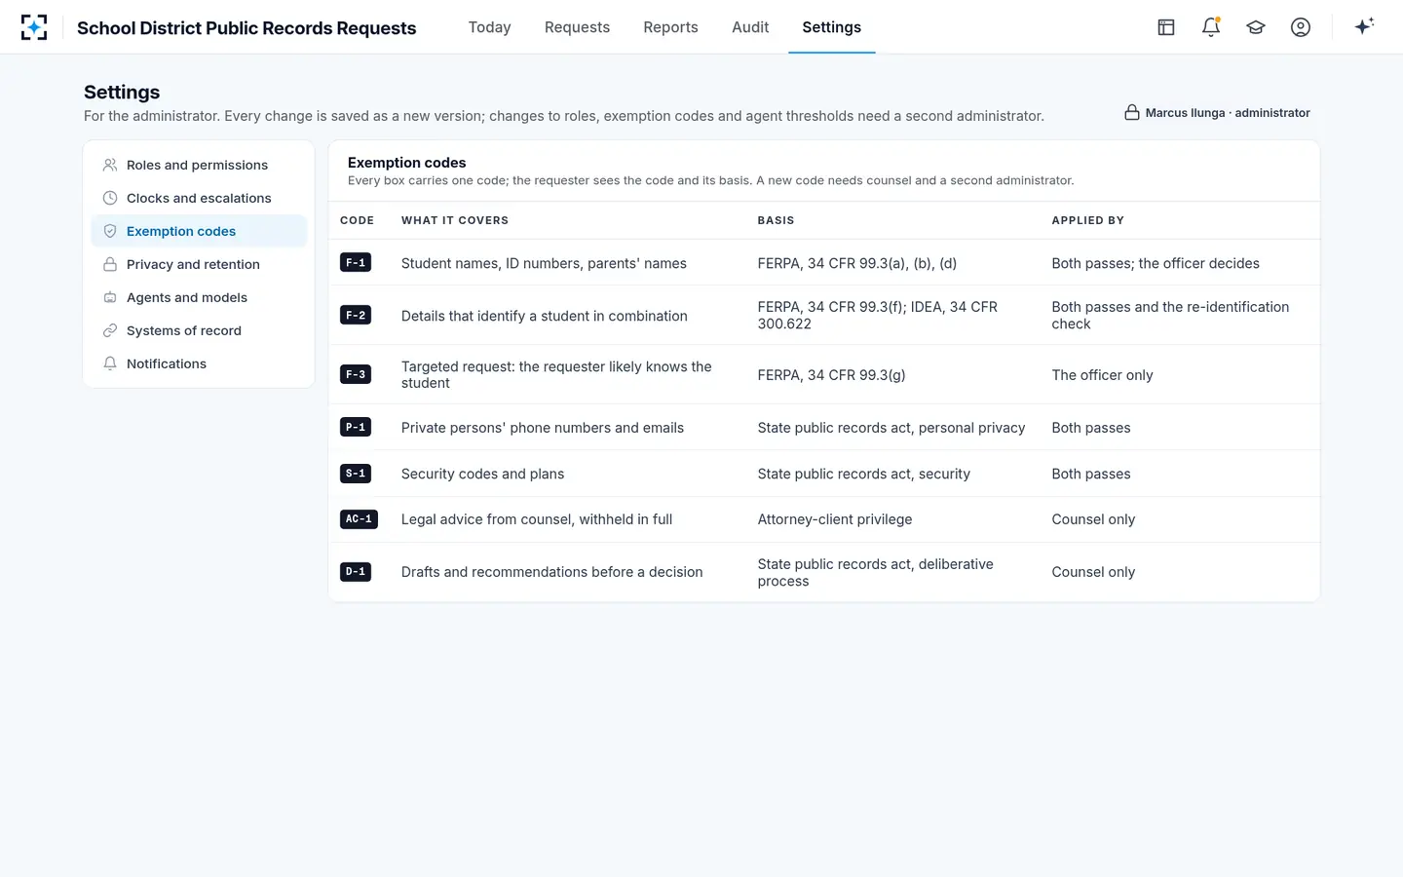Image resolution: width=1403 pixels, height=877 pixels.
Task: Open Systems of record settings
Action: point(199,330)
